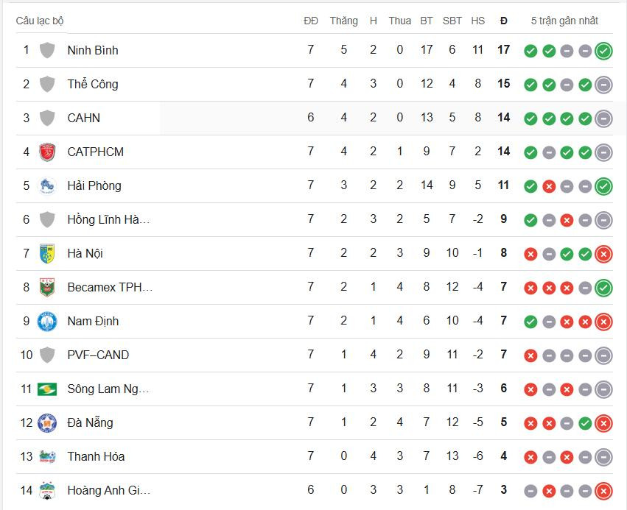Click the Hoàng Anh Gia Lai logo
Viewport: 627px width, 510px height.
pos(47,490)
